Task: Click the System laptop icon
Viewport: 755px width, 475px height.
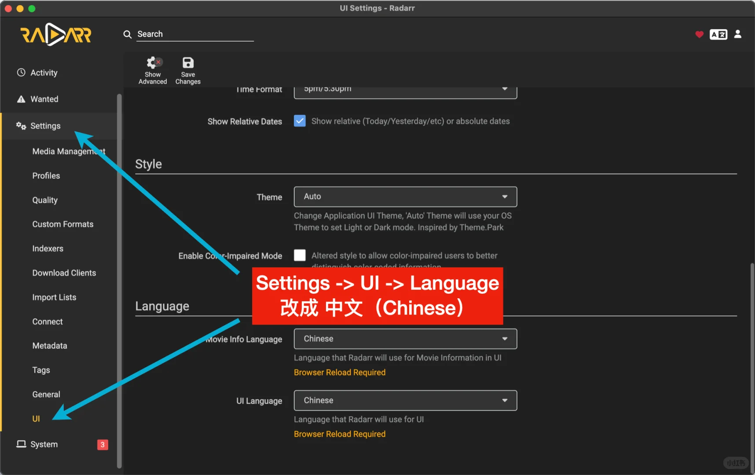Action: (21, 444)
